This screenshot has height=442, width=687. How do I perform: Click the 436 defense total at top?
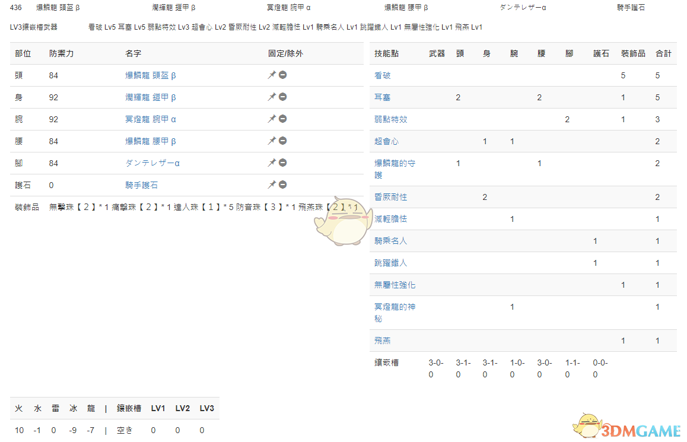(x=16, y=8)
